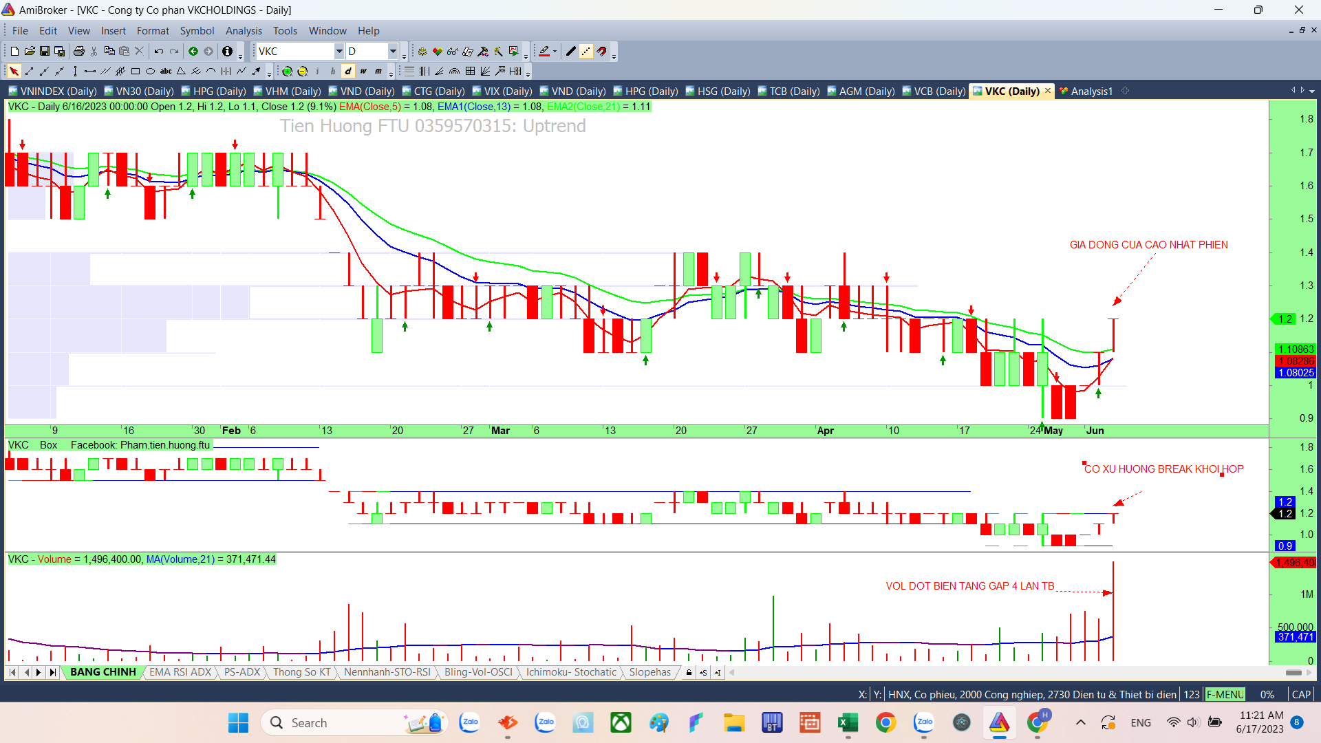Viewport: 1321px width, 743px height.
Task: Toggle the magnet snap mode icon
Action: point(602,52)
